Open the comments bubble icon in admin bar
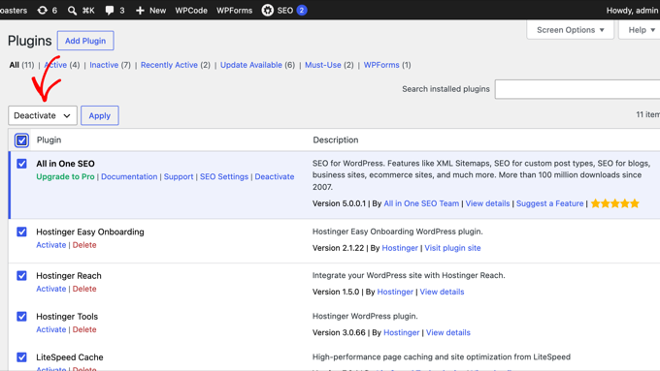The image size is (660, 371). [110, 10]
